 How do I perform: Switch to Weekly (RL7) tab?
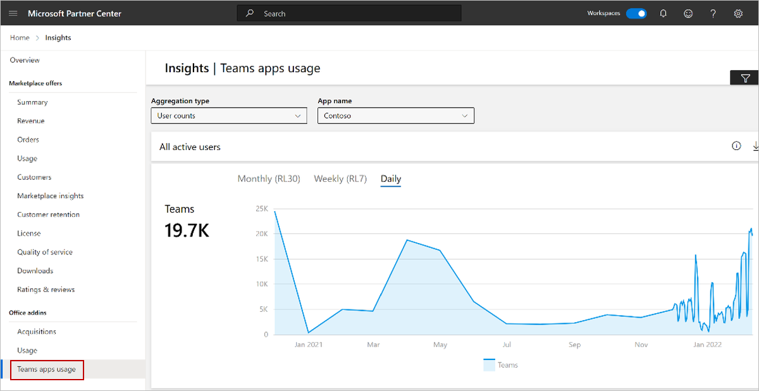(340, 178)
